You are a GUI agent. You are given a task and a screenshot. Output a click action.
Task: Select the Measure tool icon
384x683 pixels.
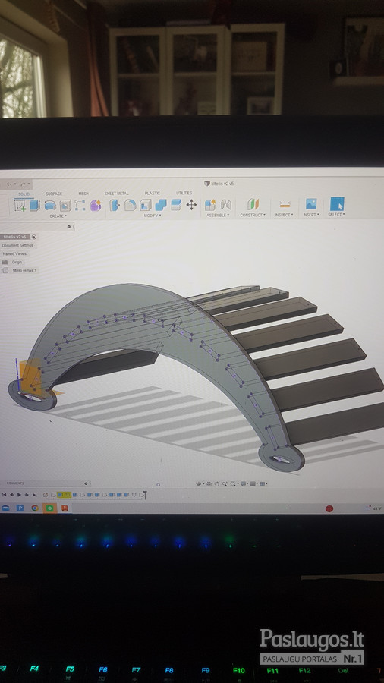point(285,204)
